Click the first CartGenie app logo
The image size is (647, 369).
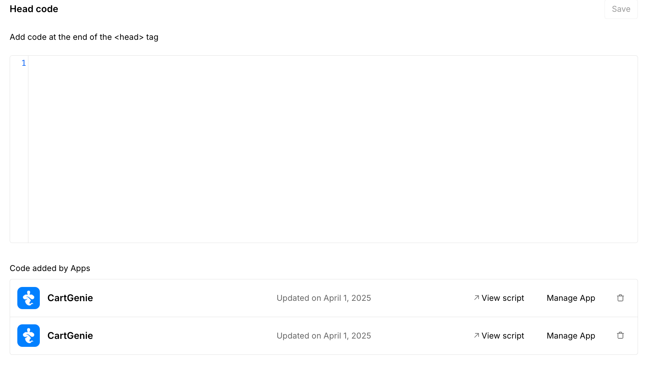28,298
